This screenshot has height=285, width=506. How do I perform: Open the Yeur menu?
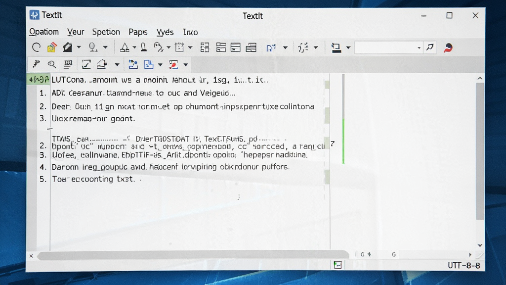[76, 32]
